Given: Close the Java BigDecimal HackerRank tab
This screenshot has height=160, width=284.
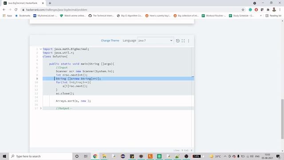Looking at the screenshot, I should click(43, 3).
